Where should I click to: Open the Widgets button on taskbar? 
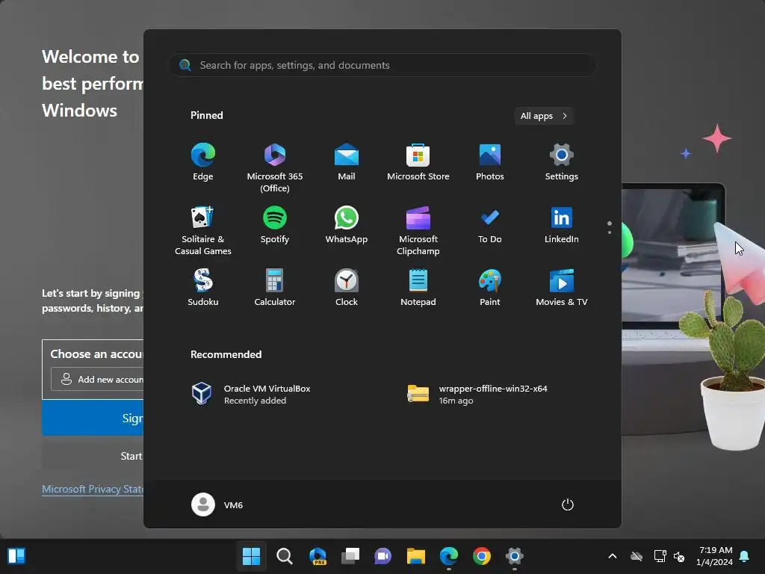[16, 556]
